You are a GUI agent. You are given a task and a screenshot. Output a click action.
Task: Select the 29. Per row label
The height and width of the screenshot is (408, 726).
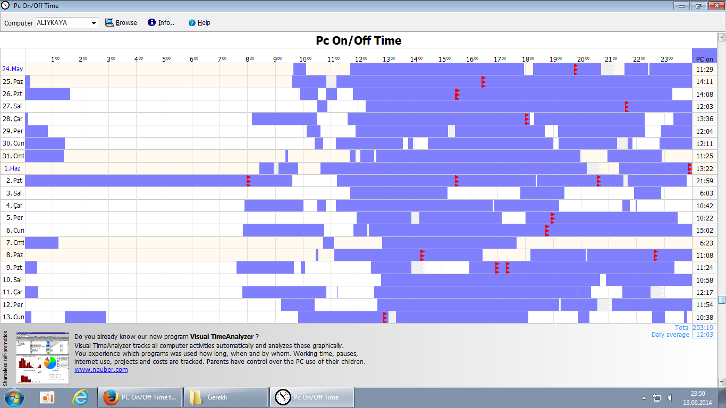[x=13, y=131]
